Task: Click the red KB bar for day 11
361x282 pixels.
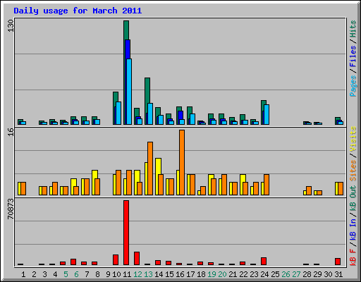Action: [126, 233]
